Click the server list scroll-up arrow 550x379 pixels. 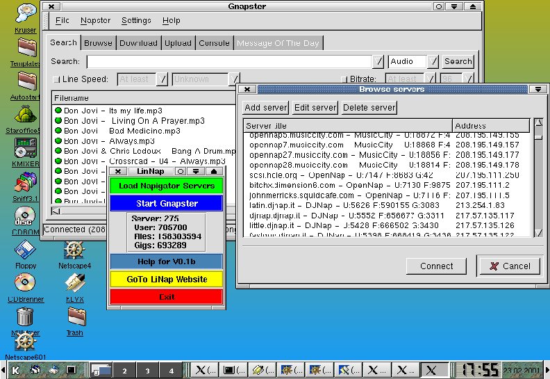pos(539,122)
